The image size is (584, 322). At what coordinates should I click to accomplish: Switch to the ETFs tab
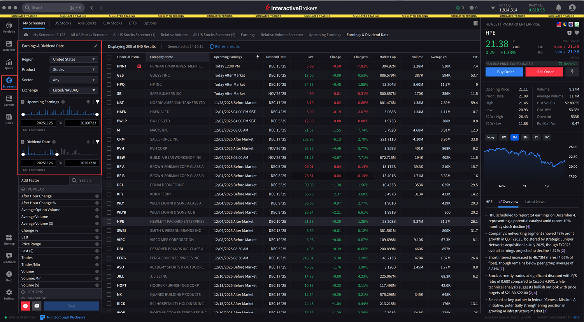133,23
